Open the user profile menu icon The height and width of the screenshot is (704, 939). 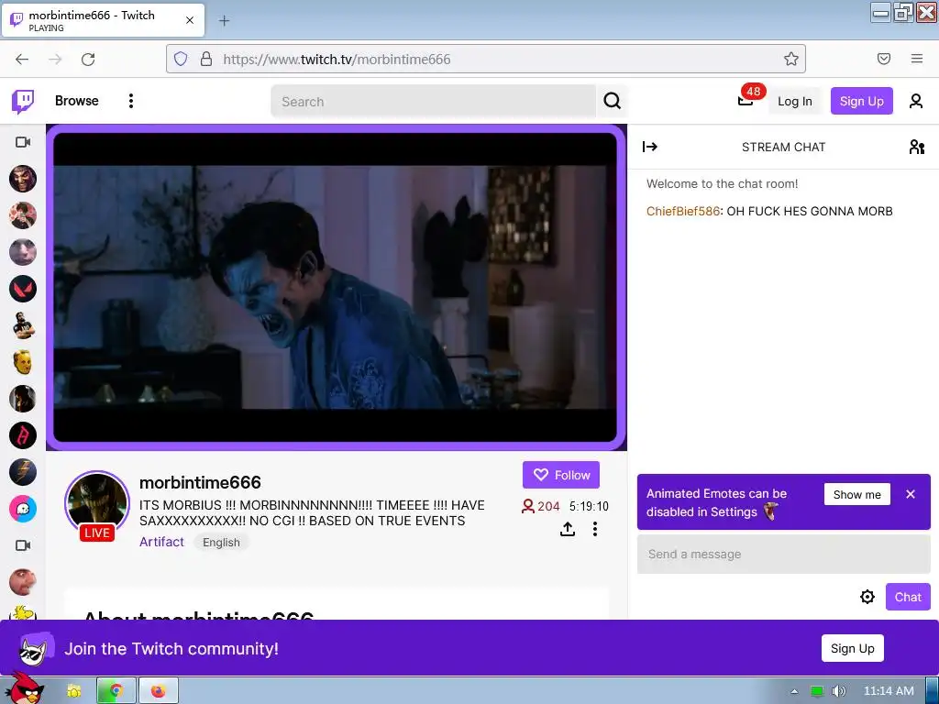pos(916,101)
